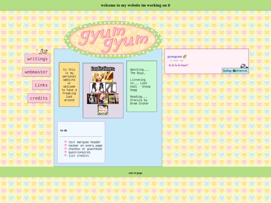Click the bear mascot above writings button
271x203 pixels.
point(43,52)
